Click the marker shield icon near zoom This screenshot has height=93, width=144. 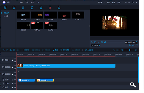tap(114, 50)
